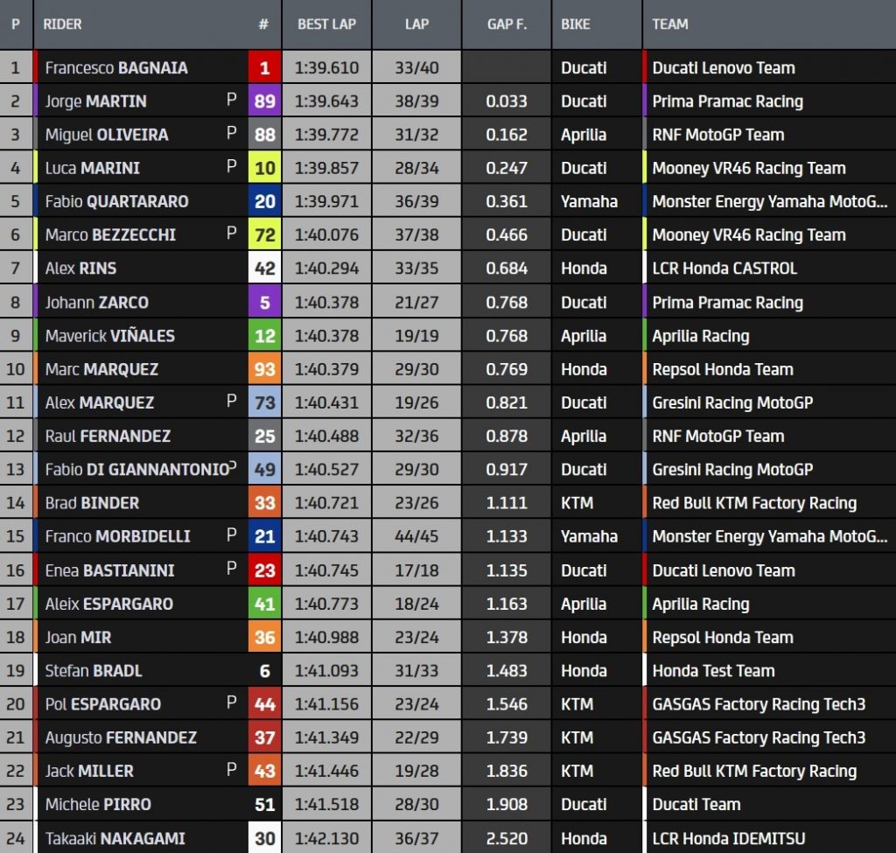The height and width of the screenshot is (853, 896).
Task: Select Jorge Martin's purple 89 badge
Action: (x=264, y=101)
